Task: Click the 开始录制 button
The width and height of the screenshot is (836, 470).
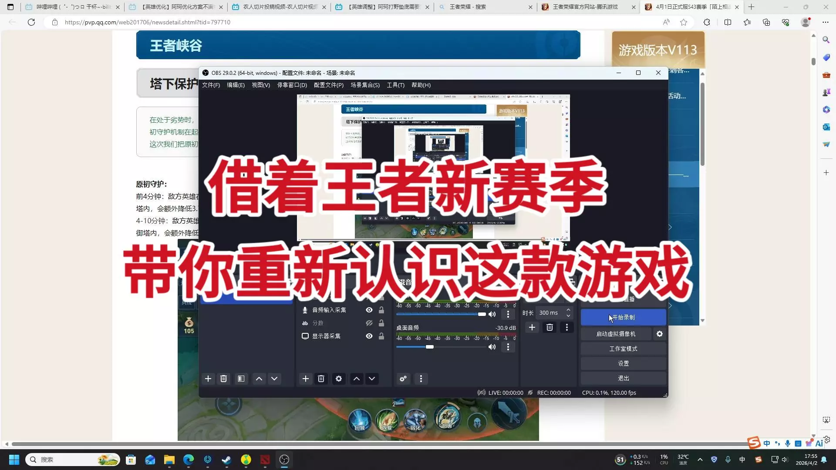Action: coord(623,317)
